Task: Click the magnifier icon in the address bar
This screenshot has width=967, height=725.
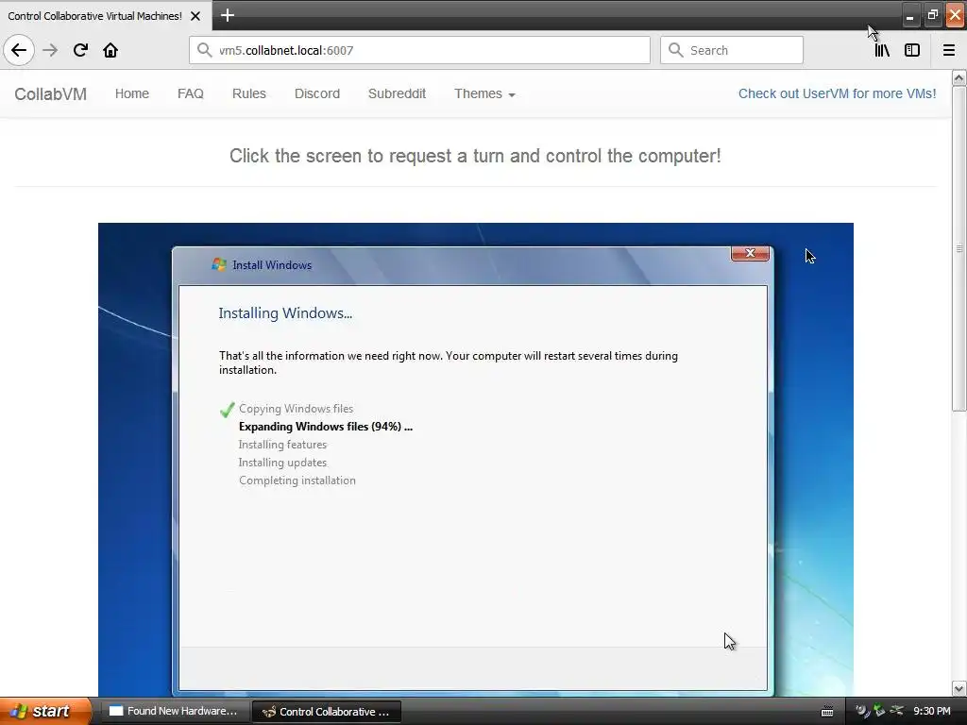Action: point(204,50)
